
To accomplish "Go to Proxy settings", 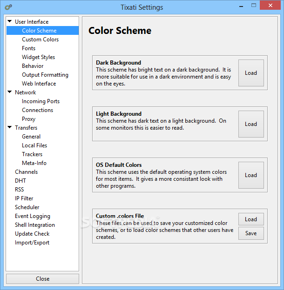I will click(x=28, y=119).
